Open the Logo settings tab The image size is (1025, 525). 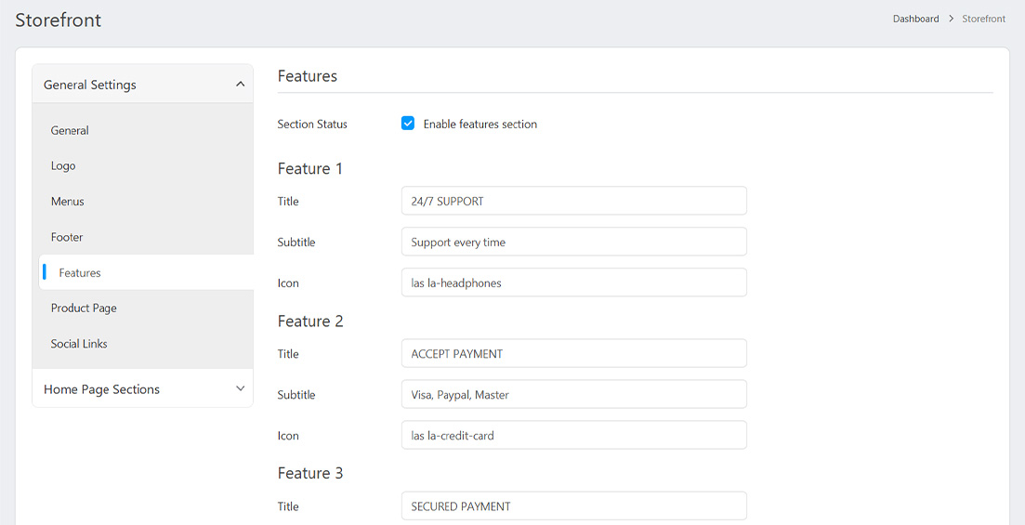63,166
